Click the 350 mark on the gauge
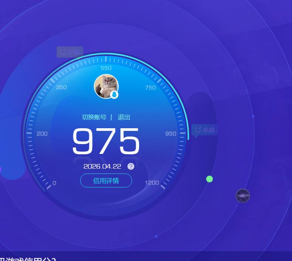The height and width of the screenshot is (261, 292). coord(61,88)
